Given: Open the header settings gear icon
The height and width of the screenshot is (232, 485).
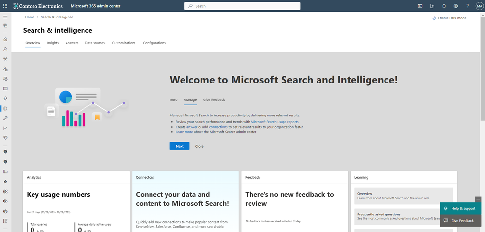Looking at the screenshot, I should click(455, 6).
